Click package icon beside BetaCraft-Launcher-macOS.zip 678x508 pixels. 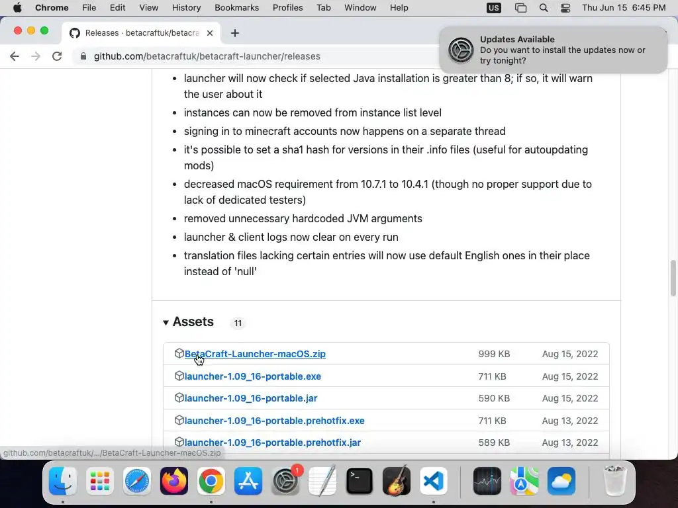[x=179, y=353]
